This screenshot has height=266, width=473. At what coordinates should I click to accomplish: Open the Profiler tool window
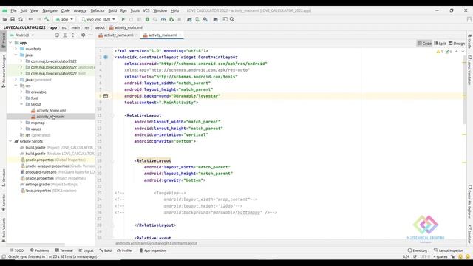pyautogui.click(x=125, y=250)
